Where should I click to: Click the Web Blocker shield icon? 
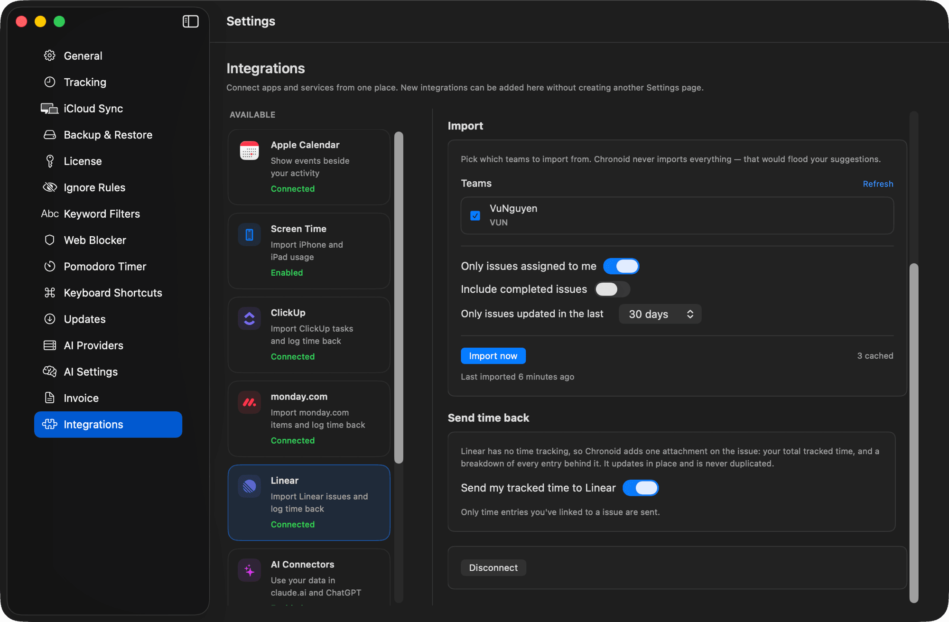(50, 240)
